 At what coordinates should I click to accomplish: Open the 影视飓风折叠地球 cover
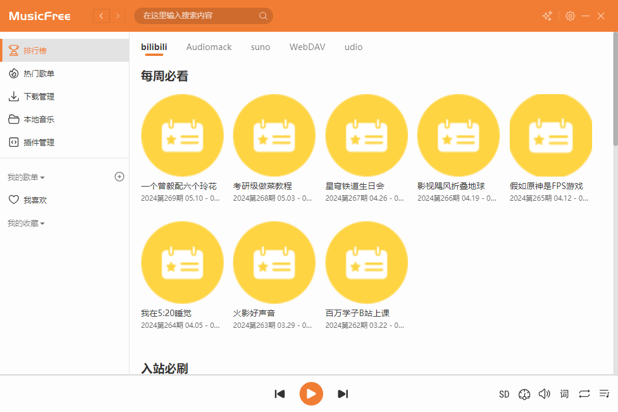tap(458, 135)
